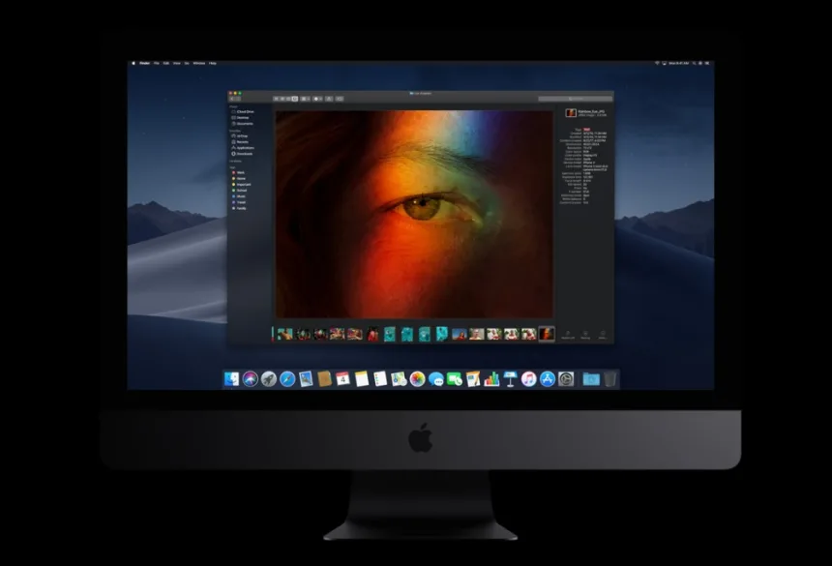Apply Rotate Left quick action

point(569,334)
